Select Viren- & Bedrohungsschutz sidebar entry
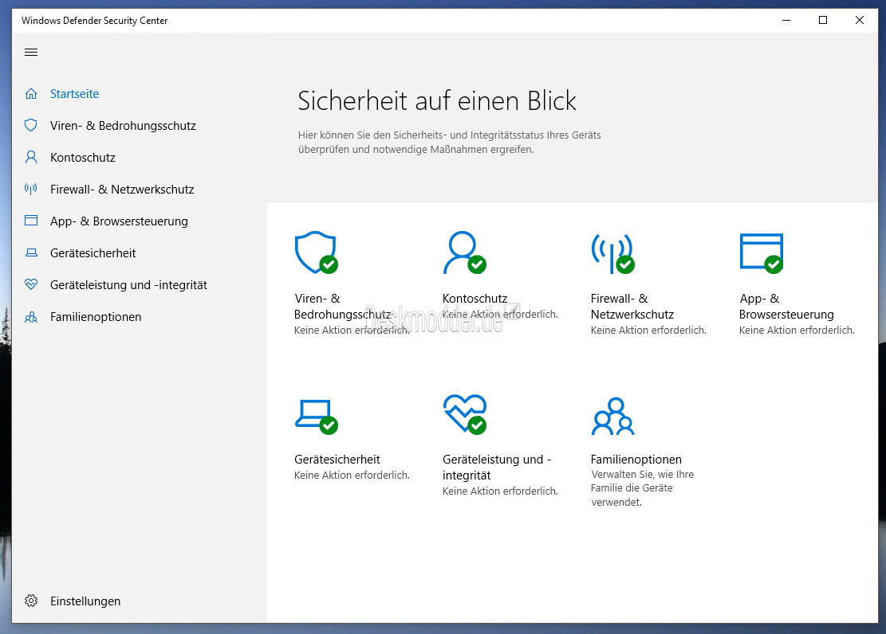The height and width of the screenshot is (634, 886). [123, 125]
